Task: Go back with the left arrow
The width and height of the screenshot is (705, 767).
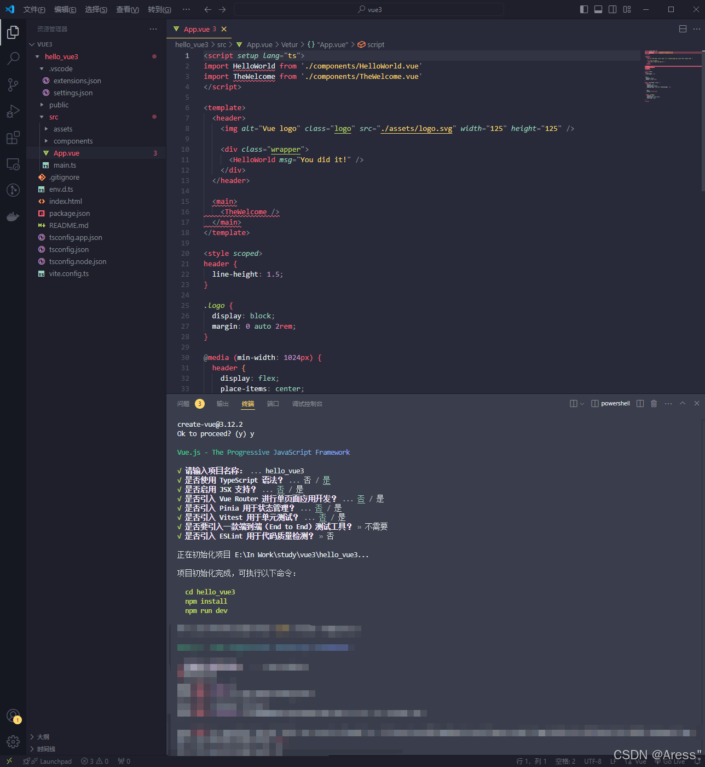Action: tap(208, 9)
